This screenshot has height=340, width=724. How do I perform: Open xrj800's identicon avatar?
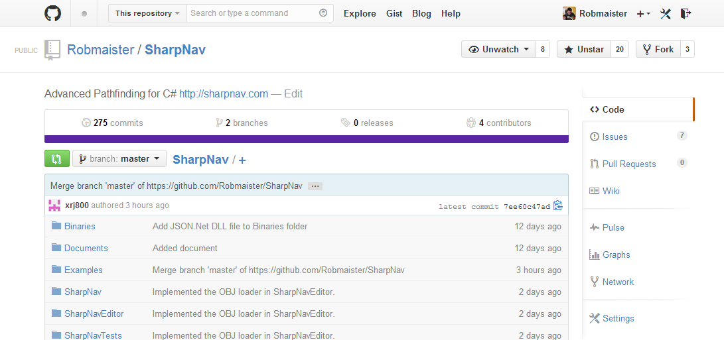[x=54, y=205]
